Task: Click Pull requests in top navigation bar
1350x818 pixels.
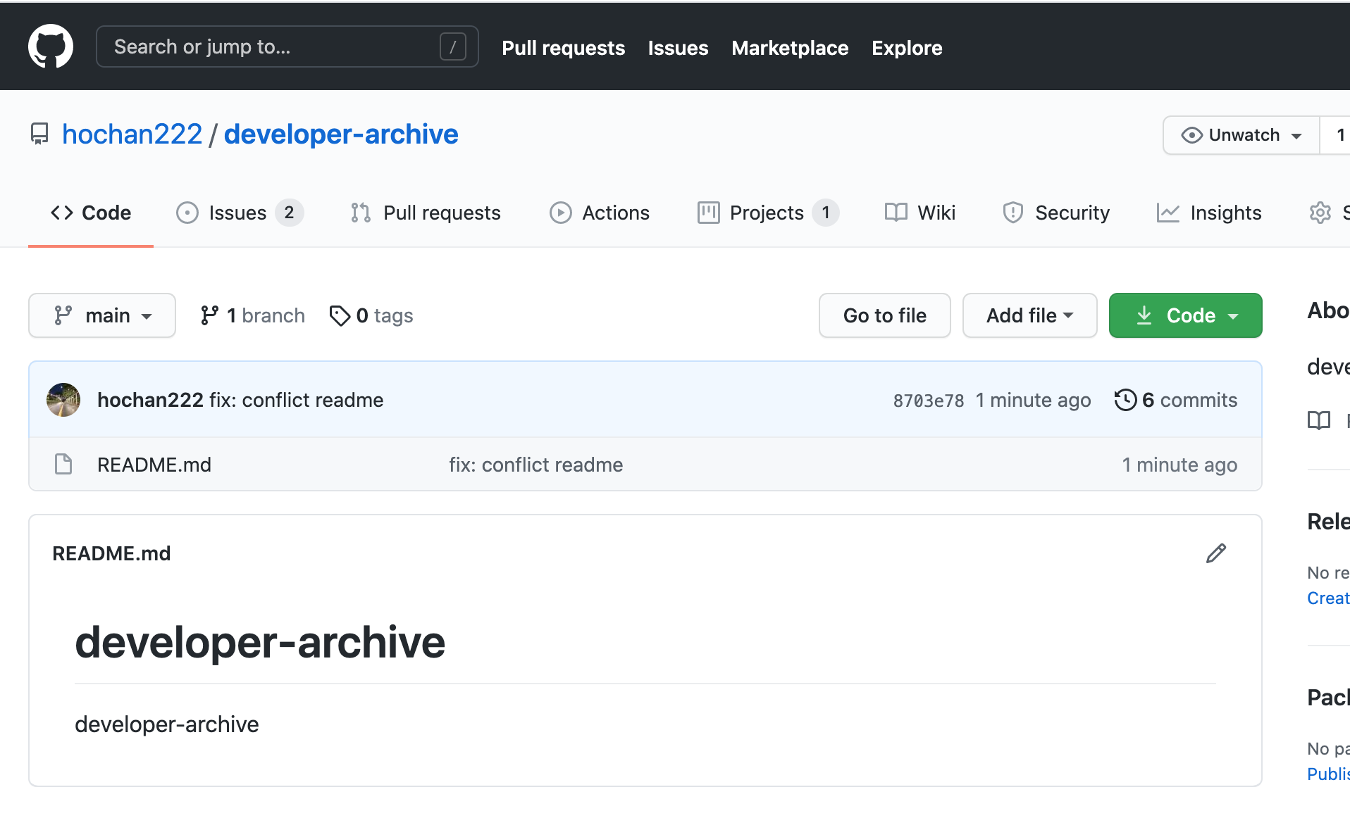Action: tap(563, 48)
